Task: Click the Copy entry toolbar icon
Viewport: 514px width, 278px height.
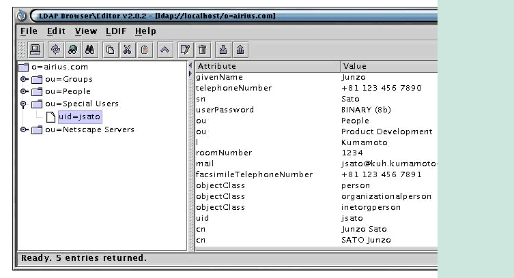Action: coord(111,50)
